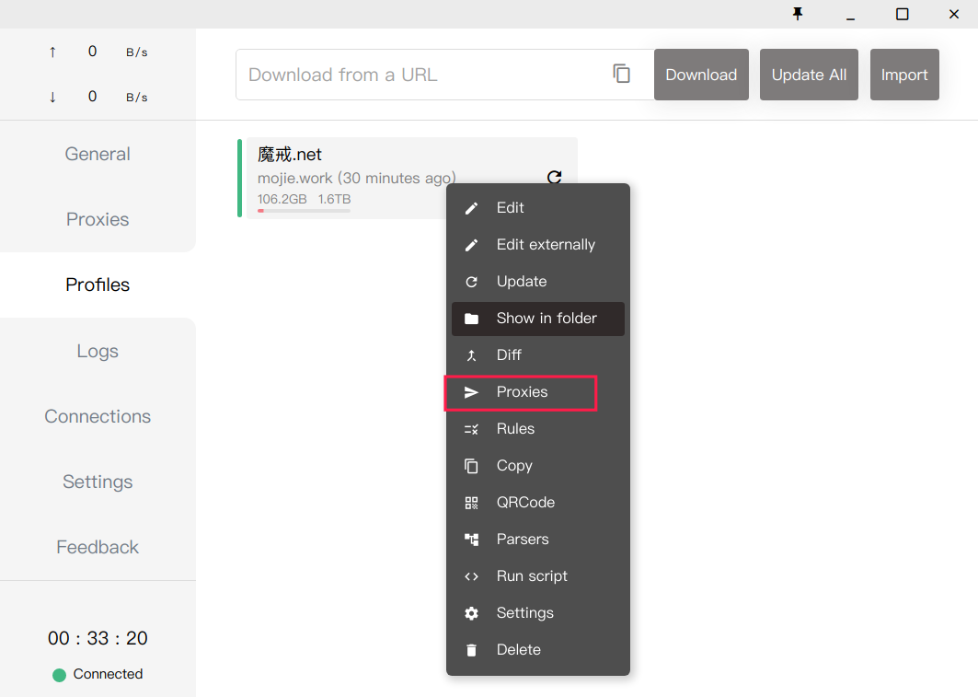The height and width of the screenshot is (697, 978).
Task: Click the Connected status label
Action: [x=108, y=675]
